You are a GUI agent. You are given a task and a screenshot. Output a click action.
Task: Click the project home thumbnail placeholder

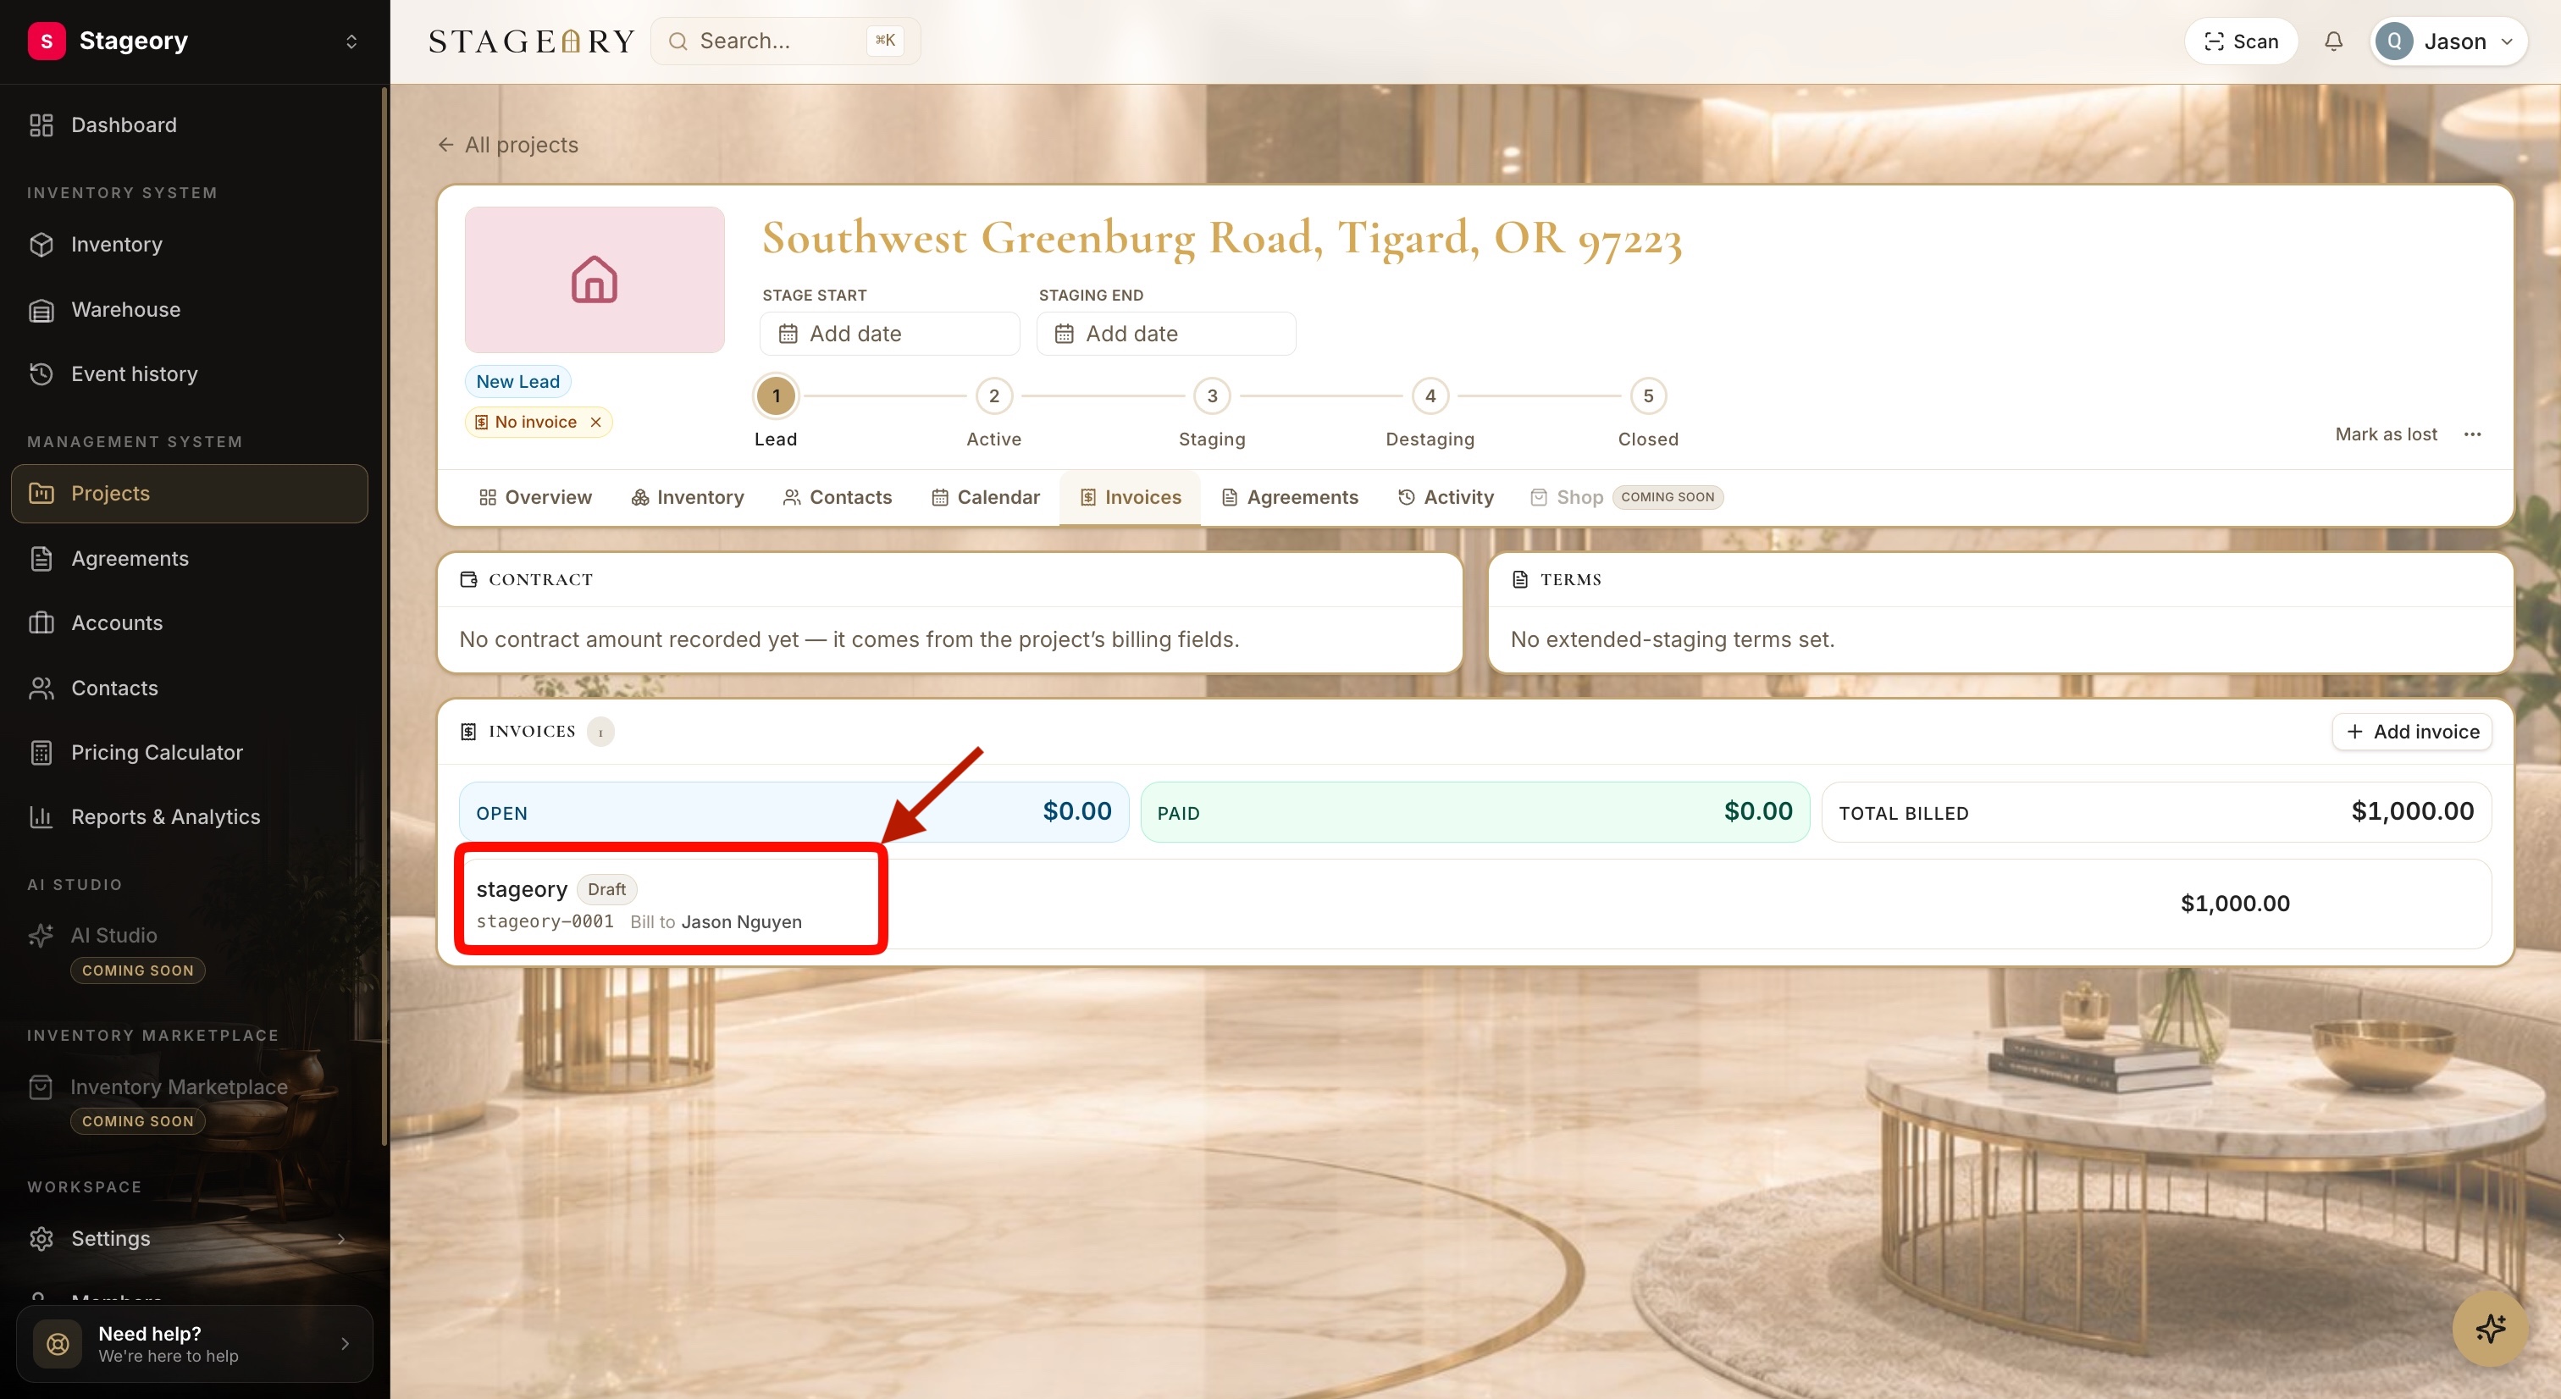[x=595, y=279]
